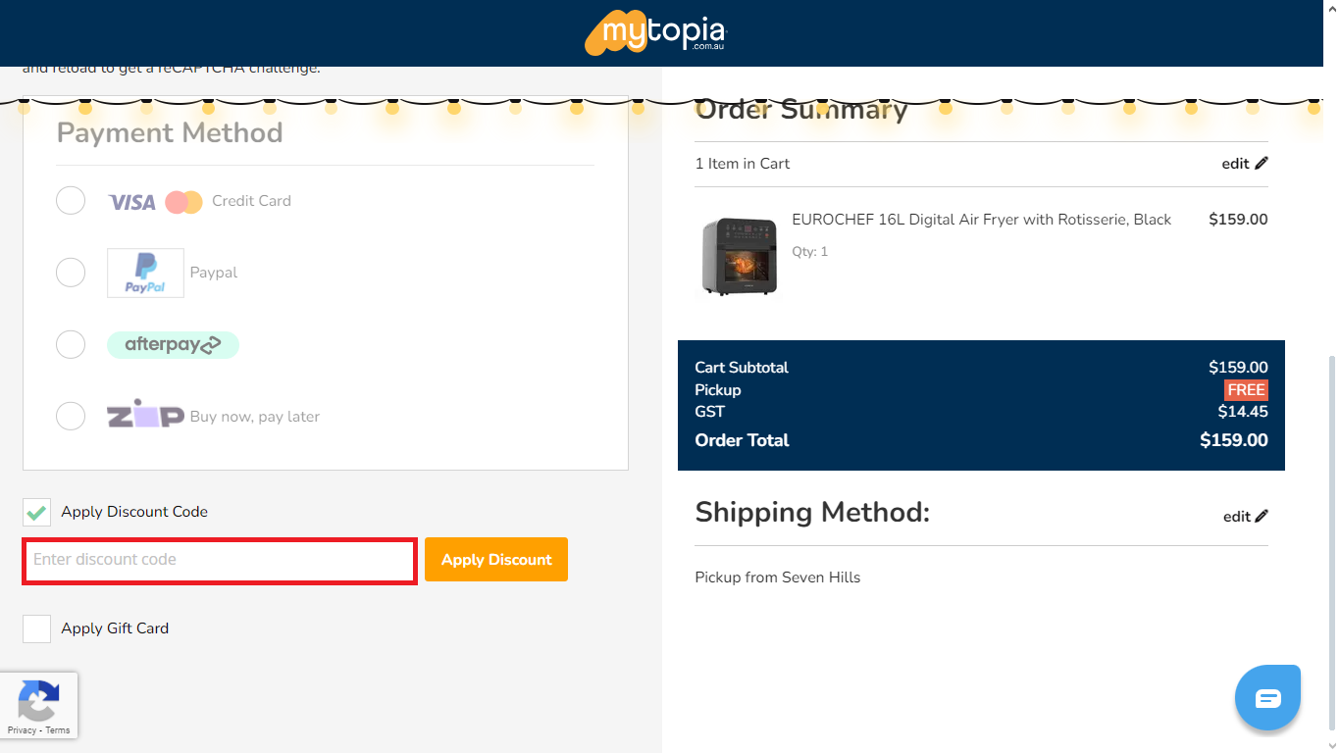Screen dimensions: 1340x753
Task: Click the reCAPTCHA badge icon
Action: pos(39,698)
